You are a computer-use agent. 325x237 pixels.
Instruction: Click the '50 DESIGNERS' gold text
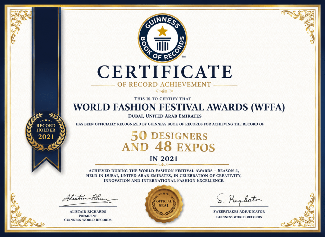(x=169, y=136)
